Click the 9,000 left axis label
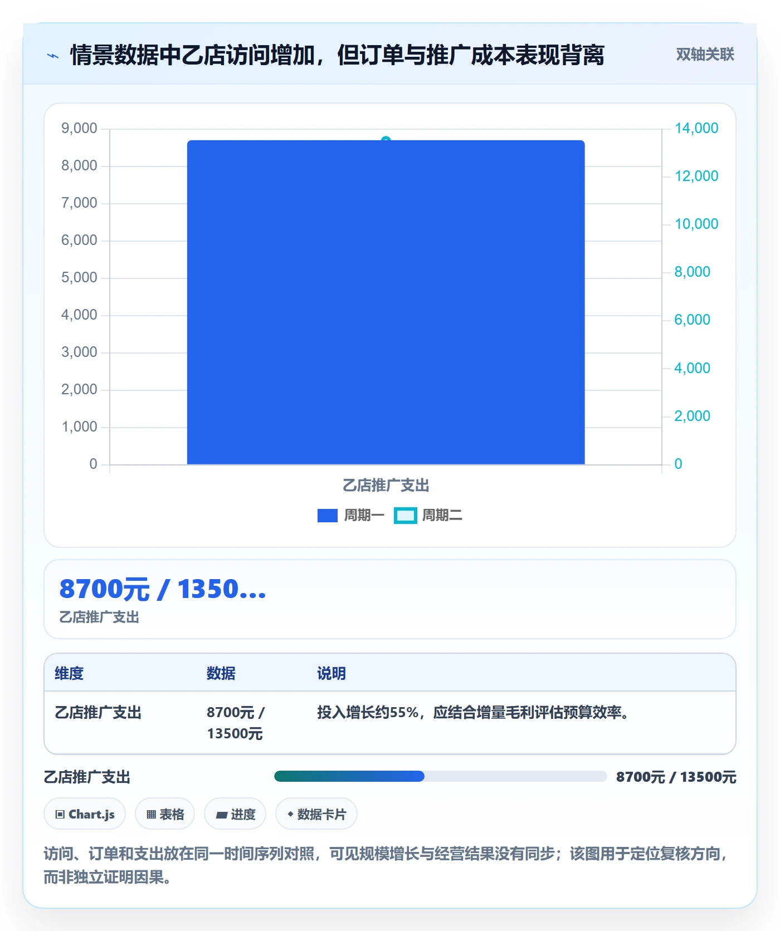This screenshot has height=931, width=780. (x=79, y=128)
